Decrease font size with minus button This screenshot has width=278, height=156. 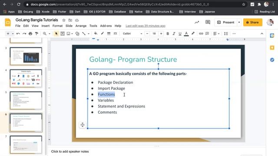point(147,34)
